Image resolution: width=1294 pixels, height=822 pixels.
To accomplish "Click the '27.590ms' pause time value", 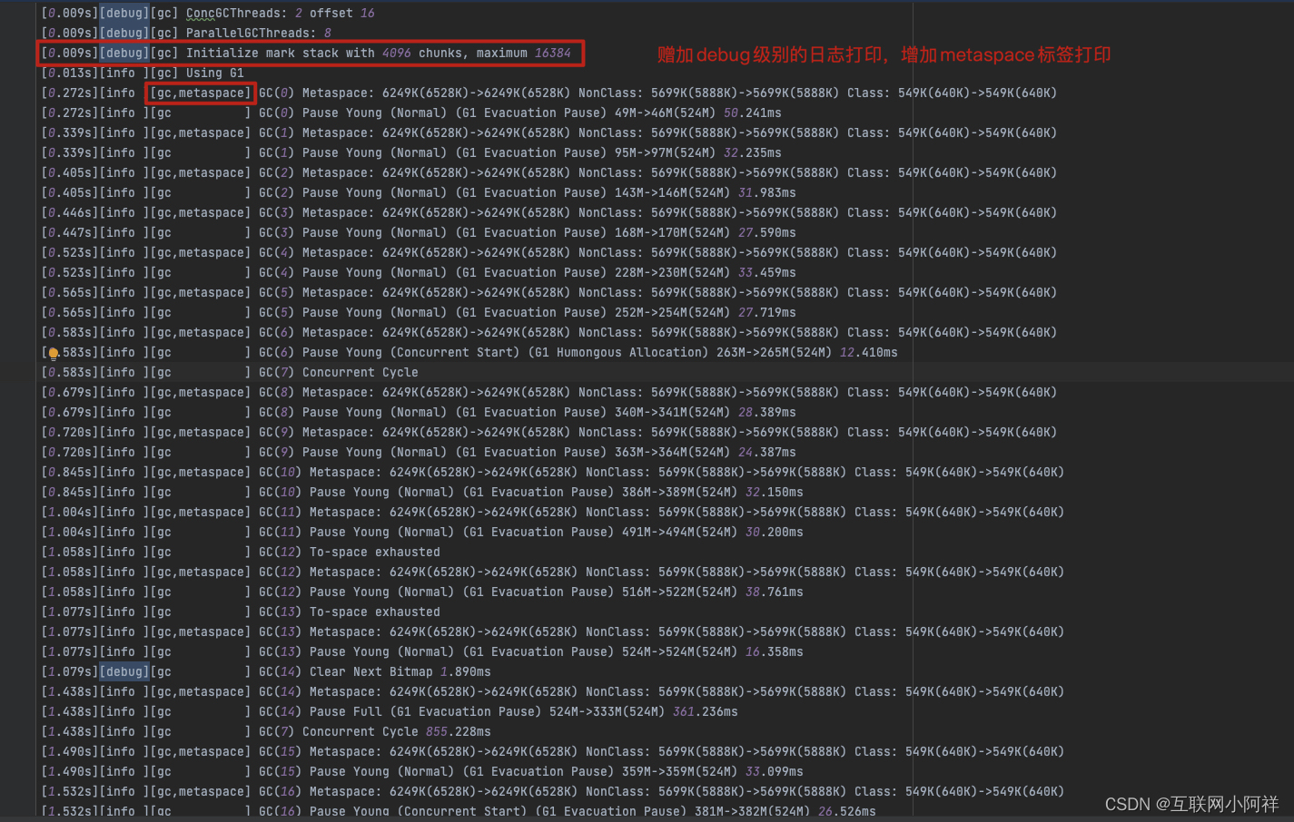I will (x=767, y=232).
